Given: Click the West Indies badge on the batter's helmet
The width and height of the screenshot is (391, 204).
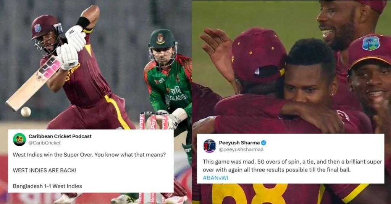Looking at the screenshot, I should pos(38,28).
